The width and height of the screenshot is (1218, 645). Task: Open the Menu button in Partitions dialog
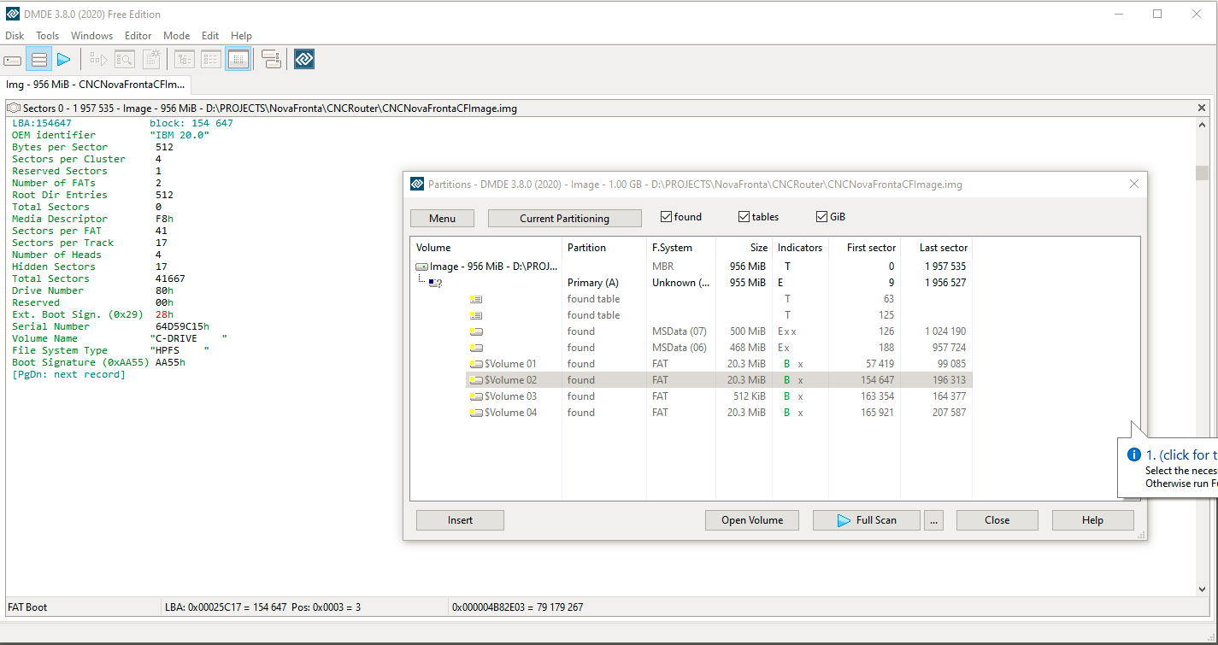tap(442, 219)
